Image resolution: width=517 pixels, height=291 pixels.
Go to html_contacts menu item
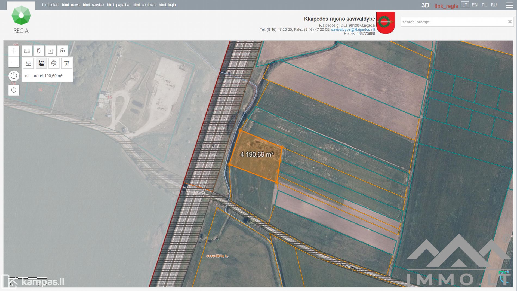click(x=144, y=5)
